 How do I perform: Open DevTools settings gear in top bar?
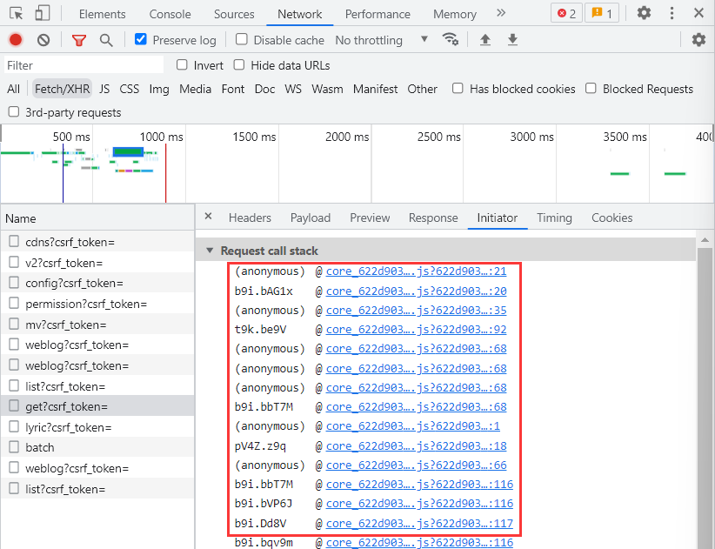(644, 14)
